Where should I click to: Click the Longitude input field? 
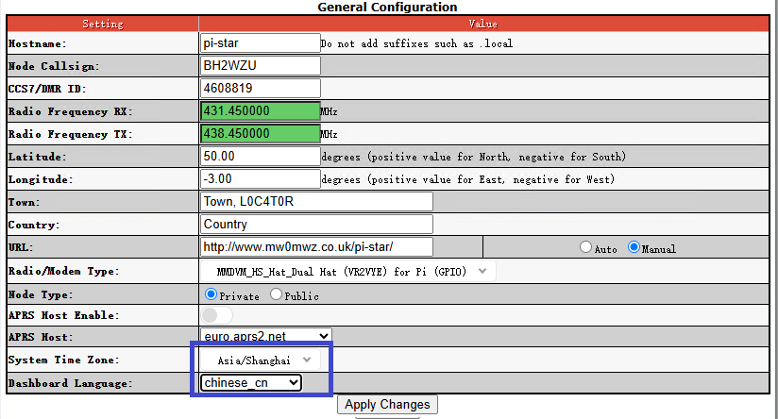[x=260, y=178]
